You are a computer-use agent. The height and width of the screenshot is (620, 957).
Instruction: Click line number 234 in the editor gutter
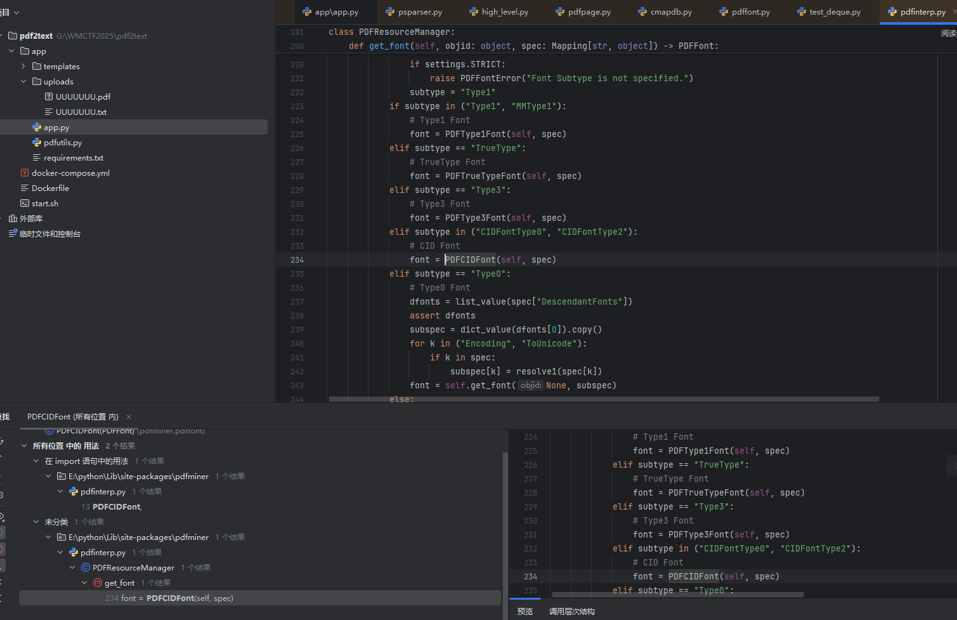pyautogui.click(x=297, y=260)
